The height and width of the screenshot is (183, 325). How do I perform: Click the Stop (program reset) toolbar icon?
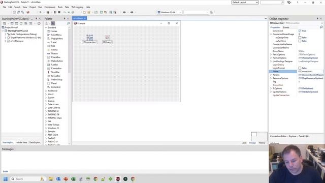[59, 12]
